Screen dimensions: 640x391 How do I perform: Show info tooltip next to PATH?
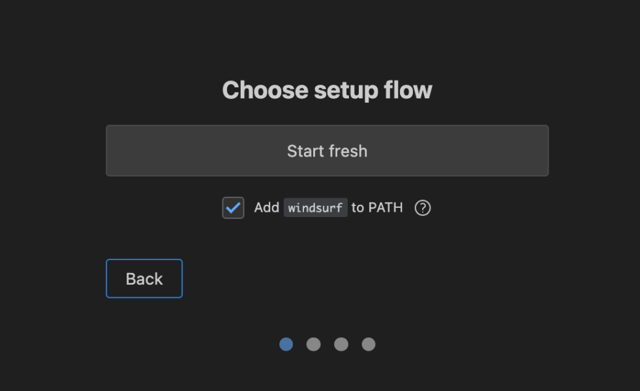click(423, 208)
